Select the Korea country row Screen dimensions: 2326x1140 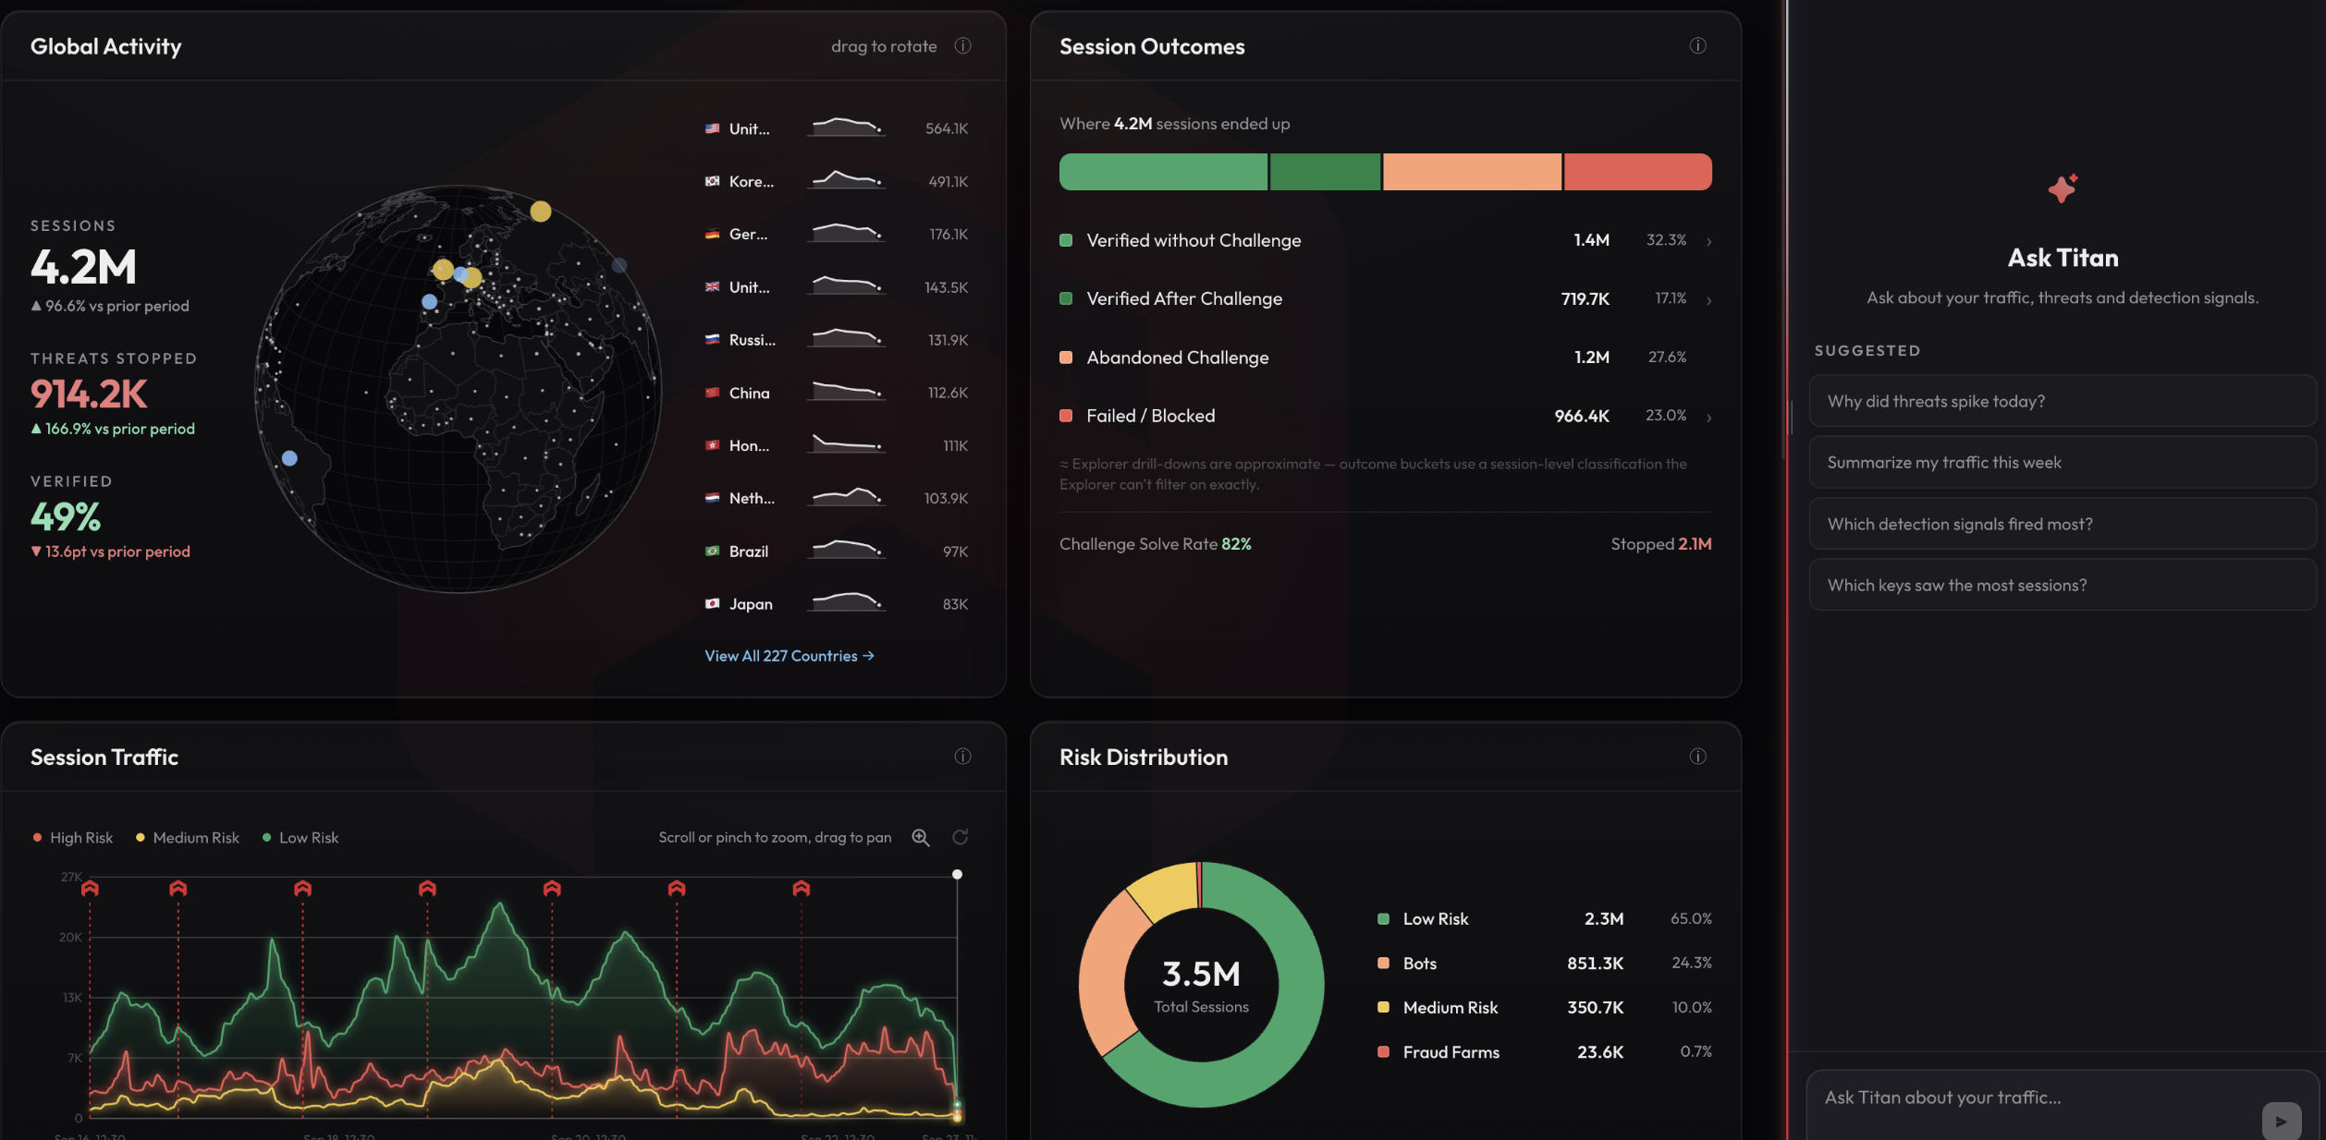pyautogui.click(x=837, y=181)
